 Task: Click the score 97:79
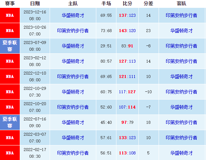click(127, 122)
